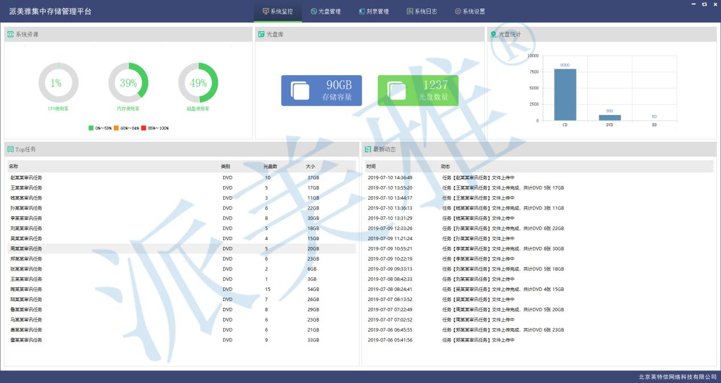The width and height of the screenshot is (721, 383).
Task: Click the 北京英特信网络科技有限公司 footer text
Action: coord(678,377)
